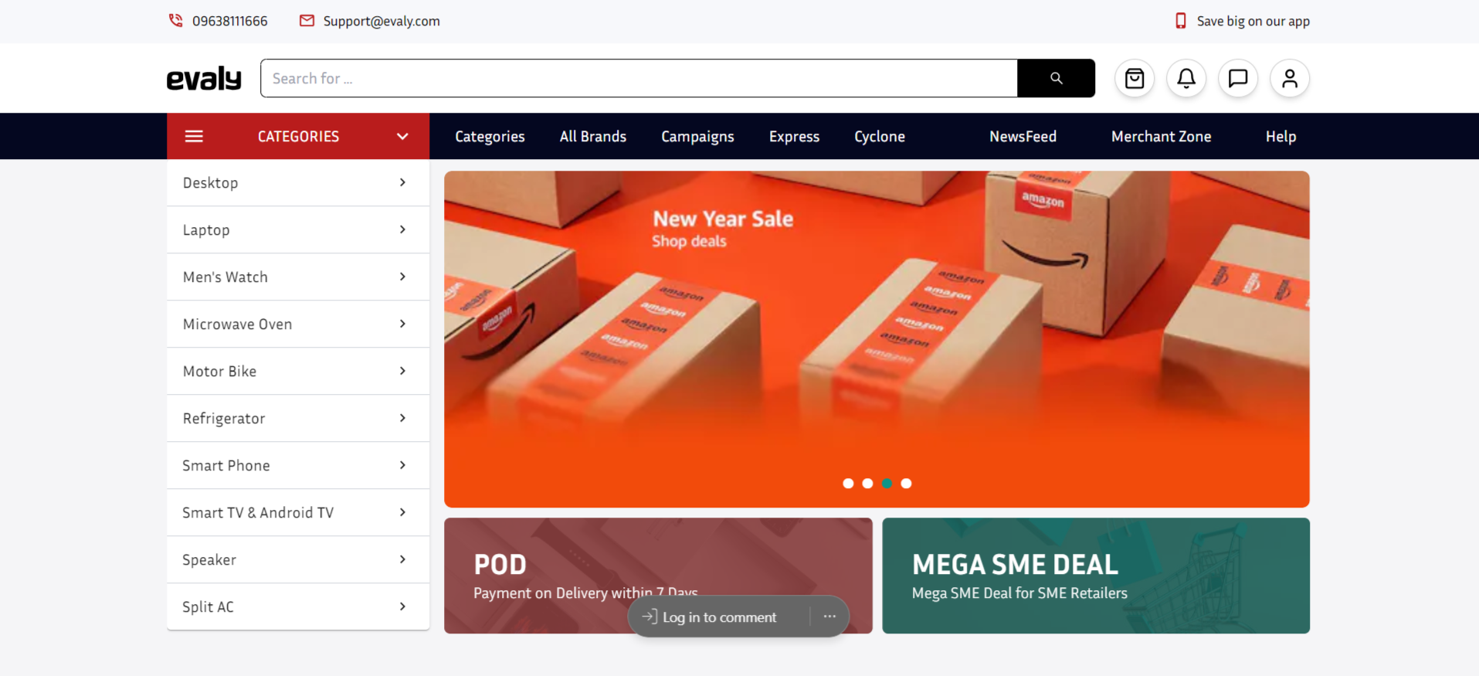Viewport: 1479px width, 676px height.
Task: Open NewsFeed in the navigation bar
Action: point(1023,137)
